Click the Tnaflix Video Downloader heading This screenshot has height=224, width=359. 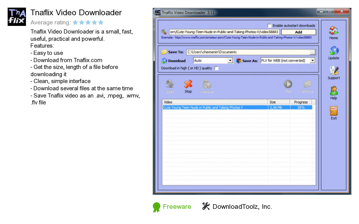(76, 13)
